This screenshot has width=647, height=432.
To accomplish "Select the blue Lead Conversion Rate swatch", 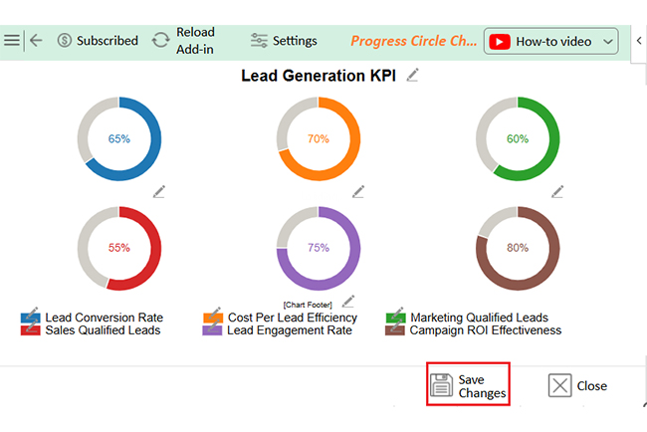I will pos(30,318).
